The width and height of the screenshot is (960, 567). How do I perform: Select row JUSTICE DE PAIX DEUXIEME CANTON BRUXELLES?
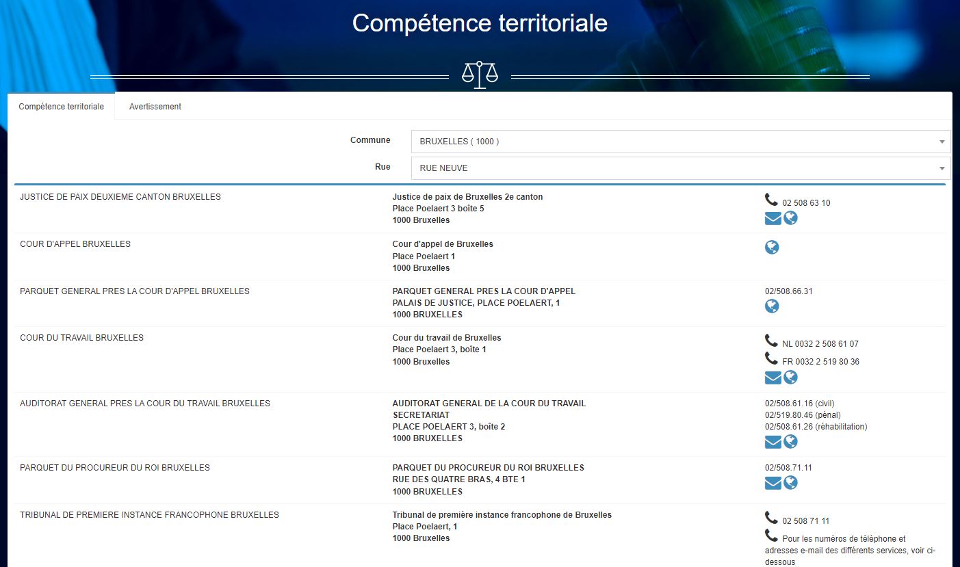click(120, 197)
